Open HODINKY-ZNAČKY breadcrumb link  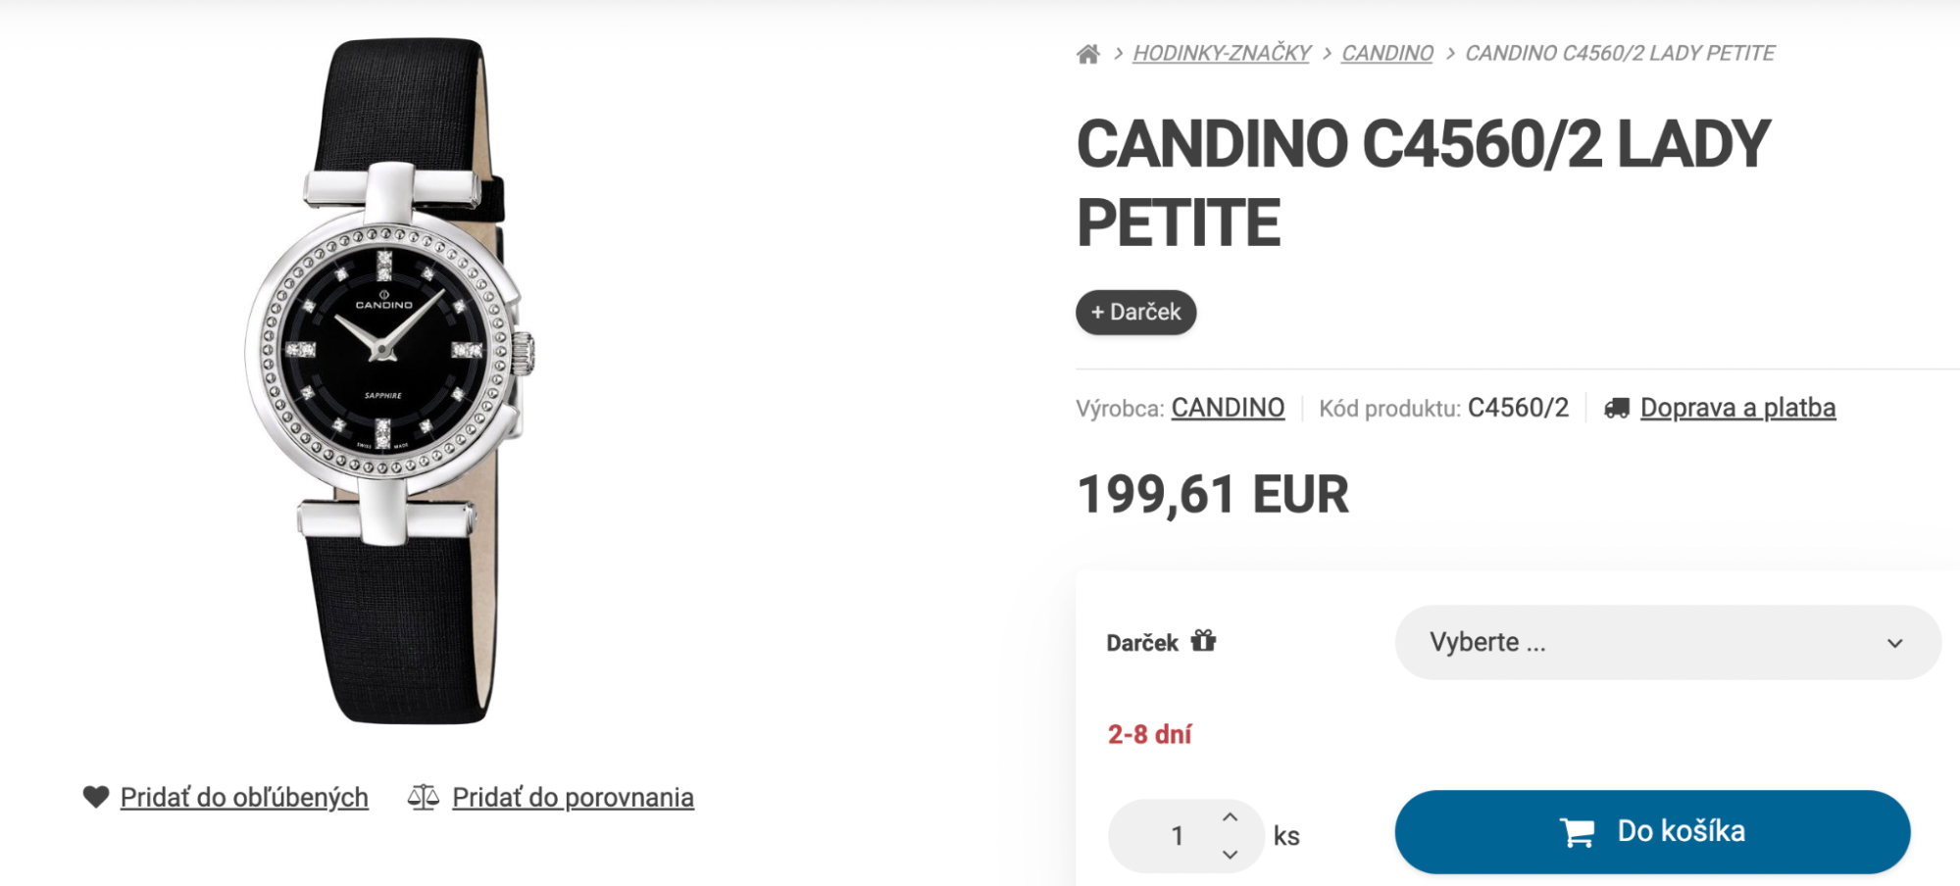point(1221,53)
